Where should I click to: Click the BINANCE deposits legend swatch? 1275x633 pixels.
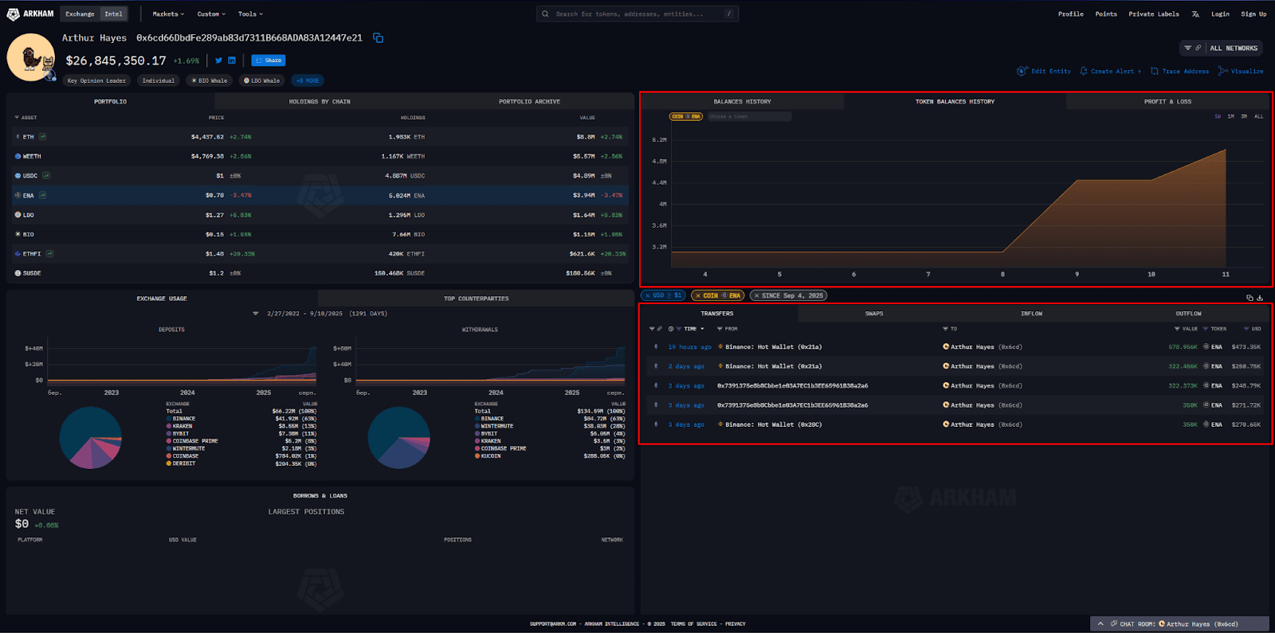(169, 419)
